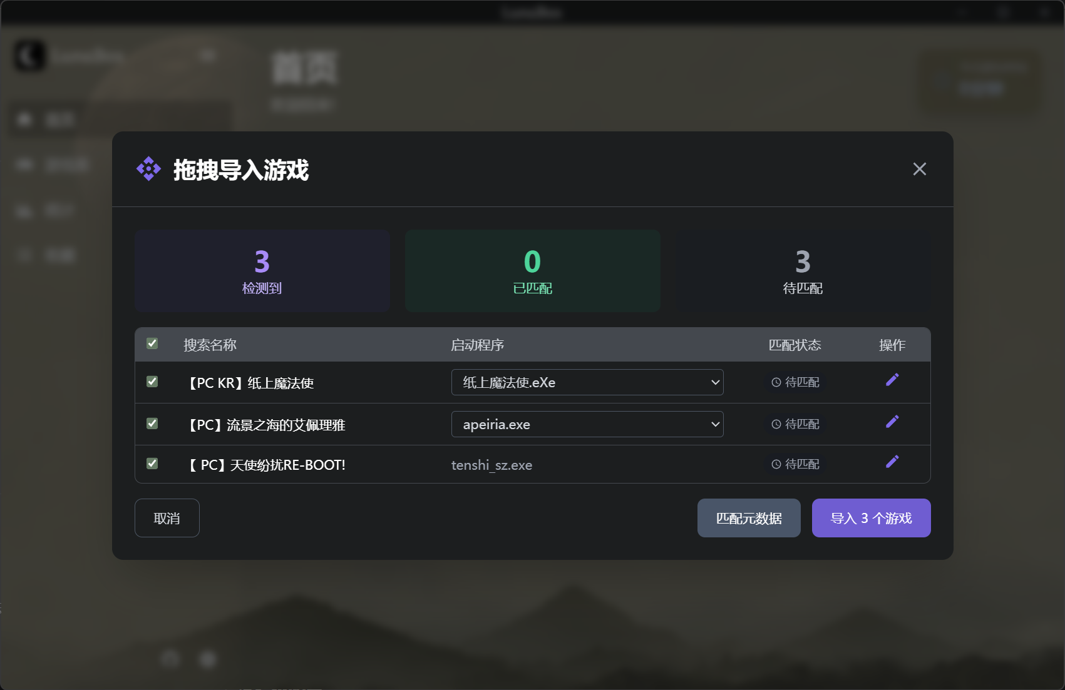The width and height of the screenshot is (1065, 690).
Task: Toggle the select-all checkbox in table header
Action: (152, 343)
